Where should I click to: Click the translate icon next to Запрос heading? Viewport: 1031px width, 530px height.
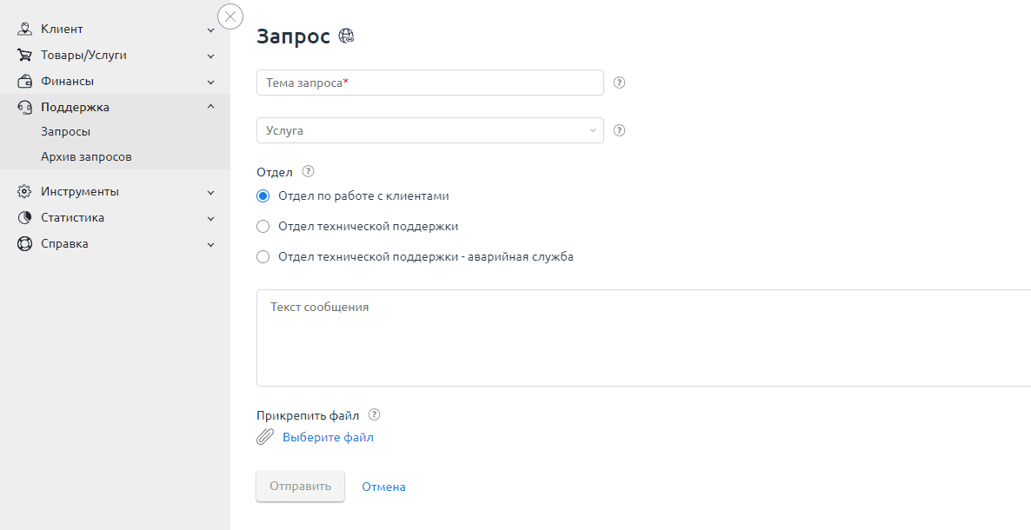tap(348, 35)
